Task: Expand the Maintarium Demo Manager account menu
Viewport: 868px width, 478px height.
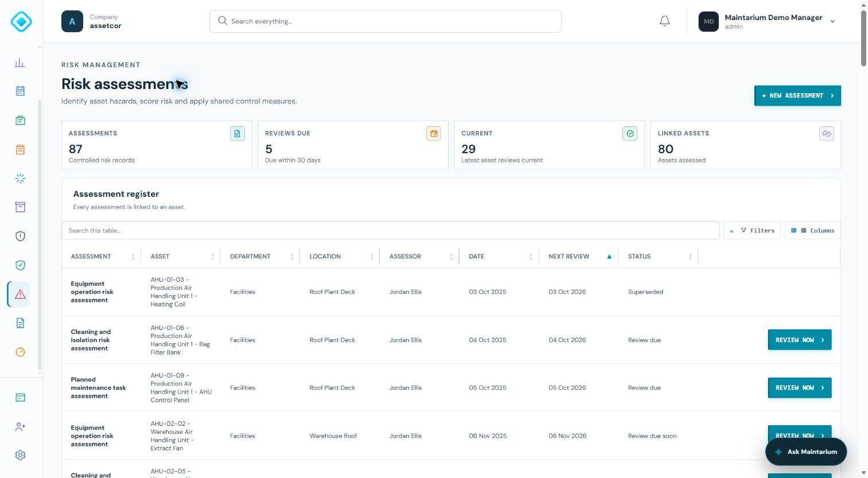Action: pos(766,22)
